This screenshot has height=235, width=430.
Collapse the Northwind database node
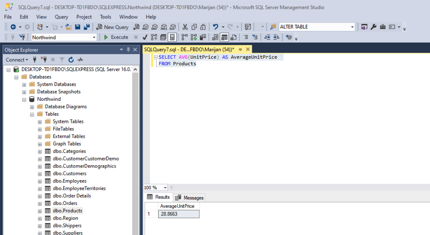24,99
